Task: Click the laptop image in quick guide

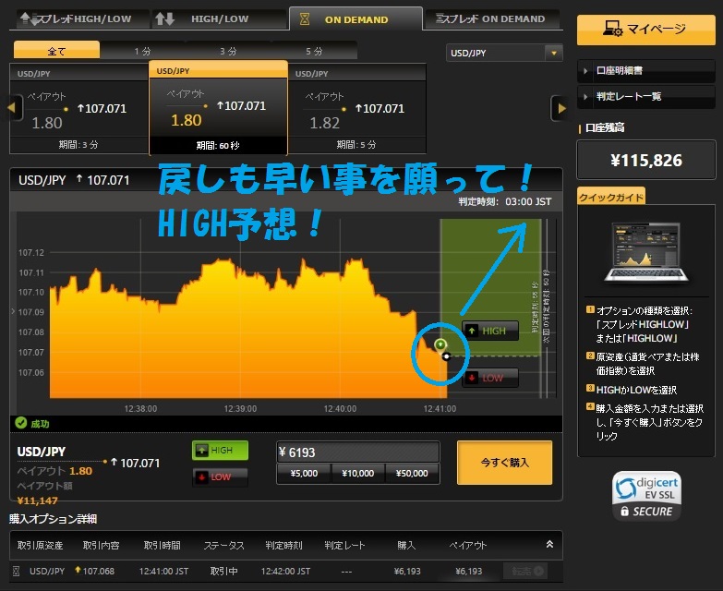Action: 645,251
